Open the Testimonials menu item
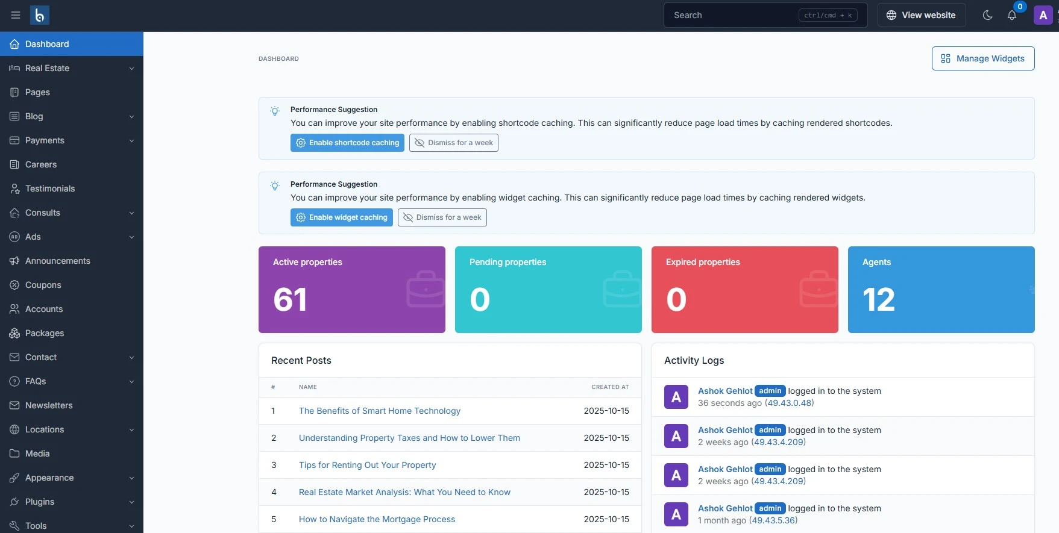The image size is (1059, 533). point(50,189)
